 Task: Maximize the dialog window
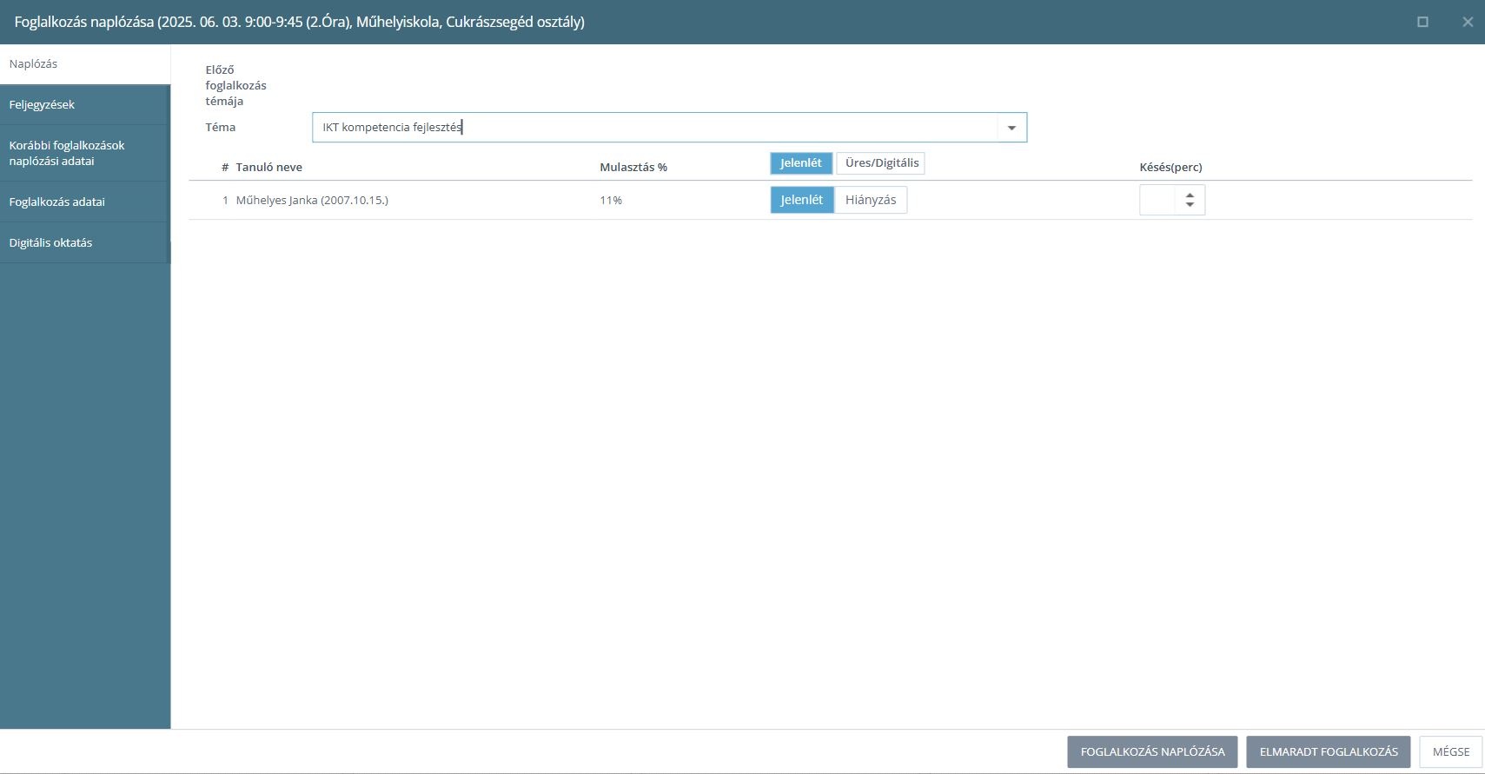click(x=1422, y=22)
